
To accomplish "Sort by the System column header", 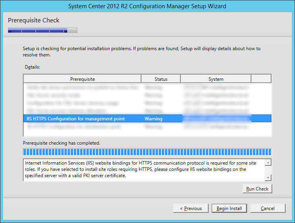I will [x=216, y=79].
